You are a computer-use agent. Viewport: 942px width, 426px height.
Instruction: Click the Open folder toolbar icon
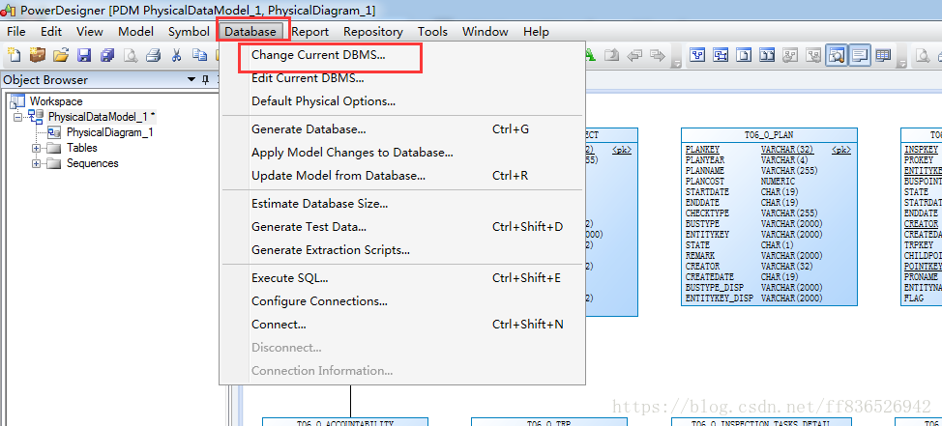60,55
